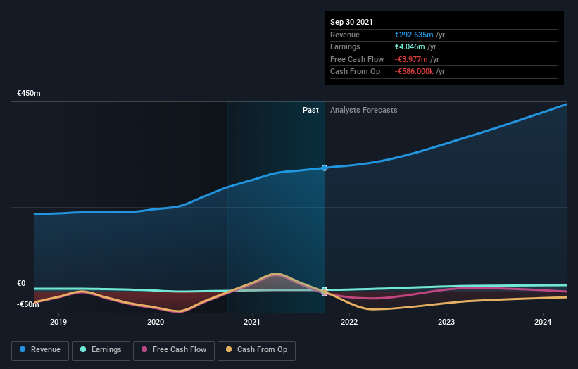Image resolution: width=578 pixels, height=369 pixels.
Task: Click the 2019 x-axis label
Action: coord(58,322)
